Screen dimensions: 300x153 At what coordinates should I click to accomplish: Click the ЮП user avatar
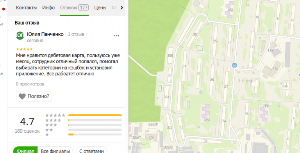coord(20,36)
